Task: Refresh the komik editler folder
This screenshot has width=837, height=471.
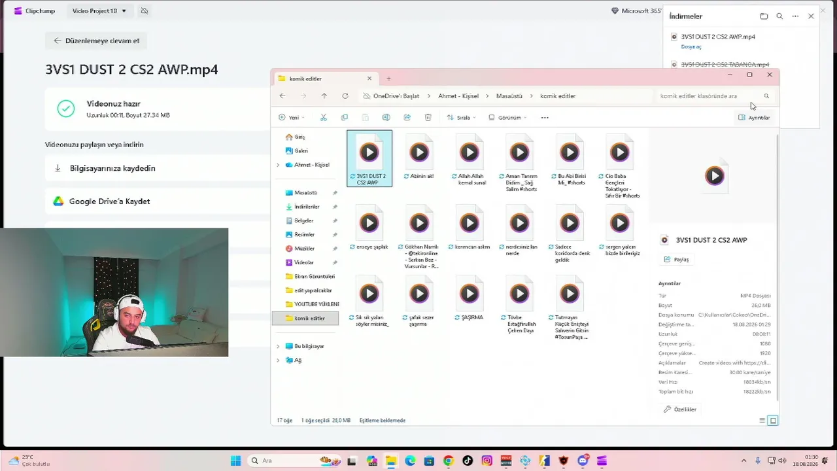Action: (345, 96)
